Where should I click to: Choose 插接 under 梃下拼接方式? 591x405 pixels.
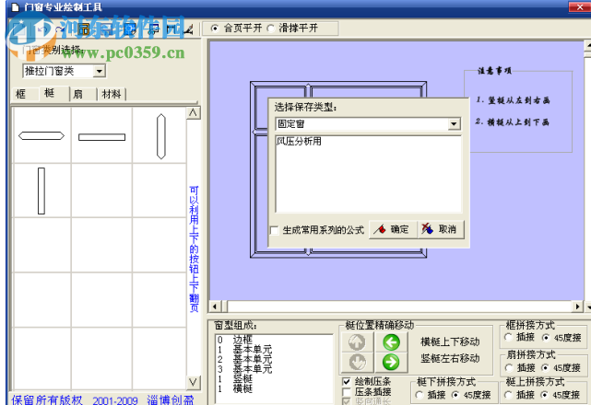[420, 395]
